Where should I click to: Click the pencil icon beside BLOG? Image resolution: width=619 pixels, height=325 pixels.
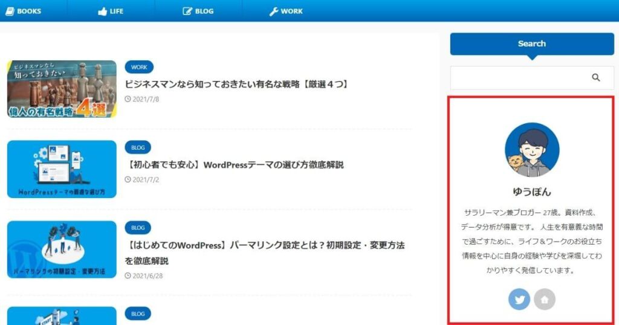(x=187, y=11)
